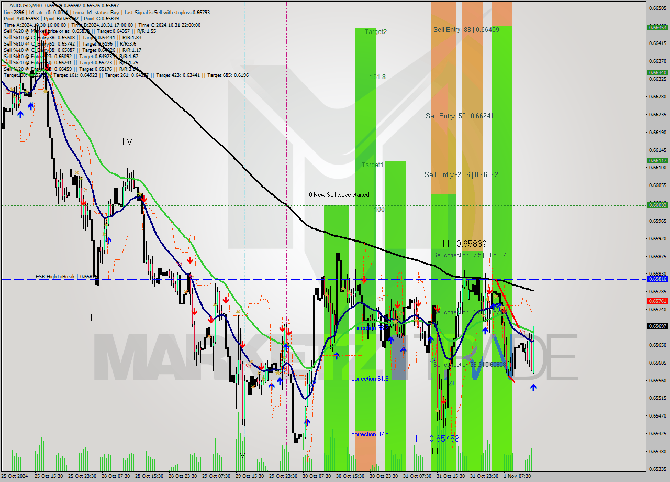Click the 'Target 685: 0.6196' text
Screen dimensions: 670x482
tap(228, 75)
